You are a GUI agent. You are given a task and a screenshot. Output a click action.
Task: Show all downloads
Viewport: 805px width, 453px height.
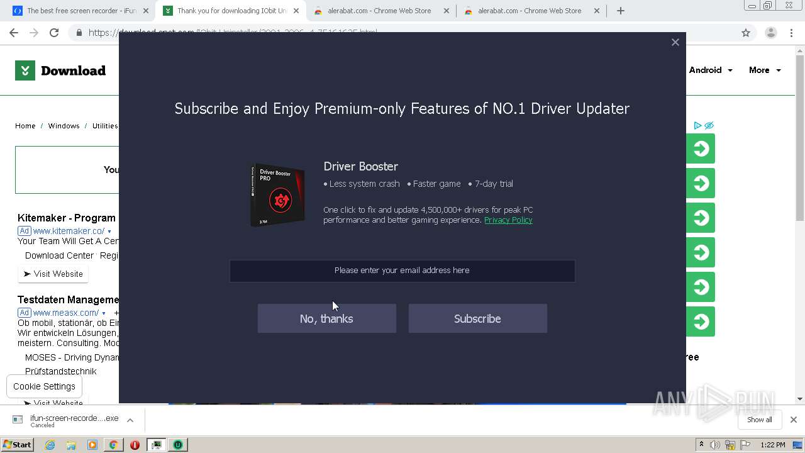tap(759, 420)
